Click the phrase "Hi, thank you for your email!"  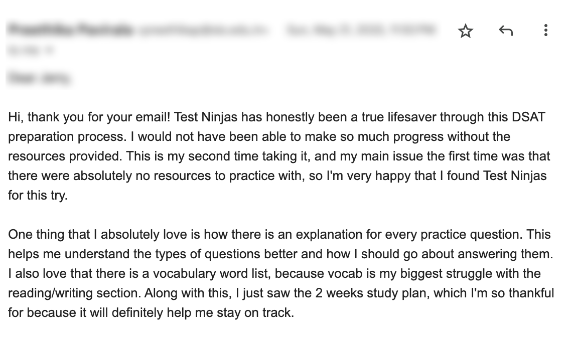(x=89, y=117)
